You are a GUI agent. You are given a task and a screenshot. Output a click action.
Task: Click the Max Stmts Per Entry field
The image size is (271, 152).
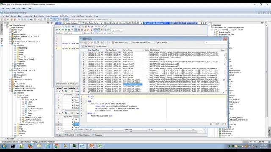click(151, 43)
